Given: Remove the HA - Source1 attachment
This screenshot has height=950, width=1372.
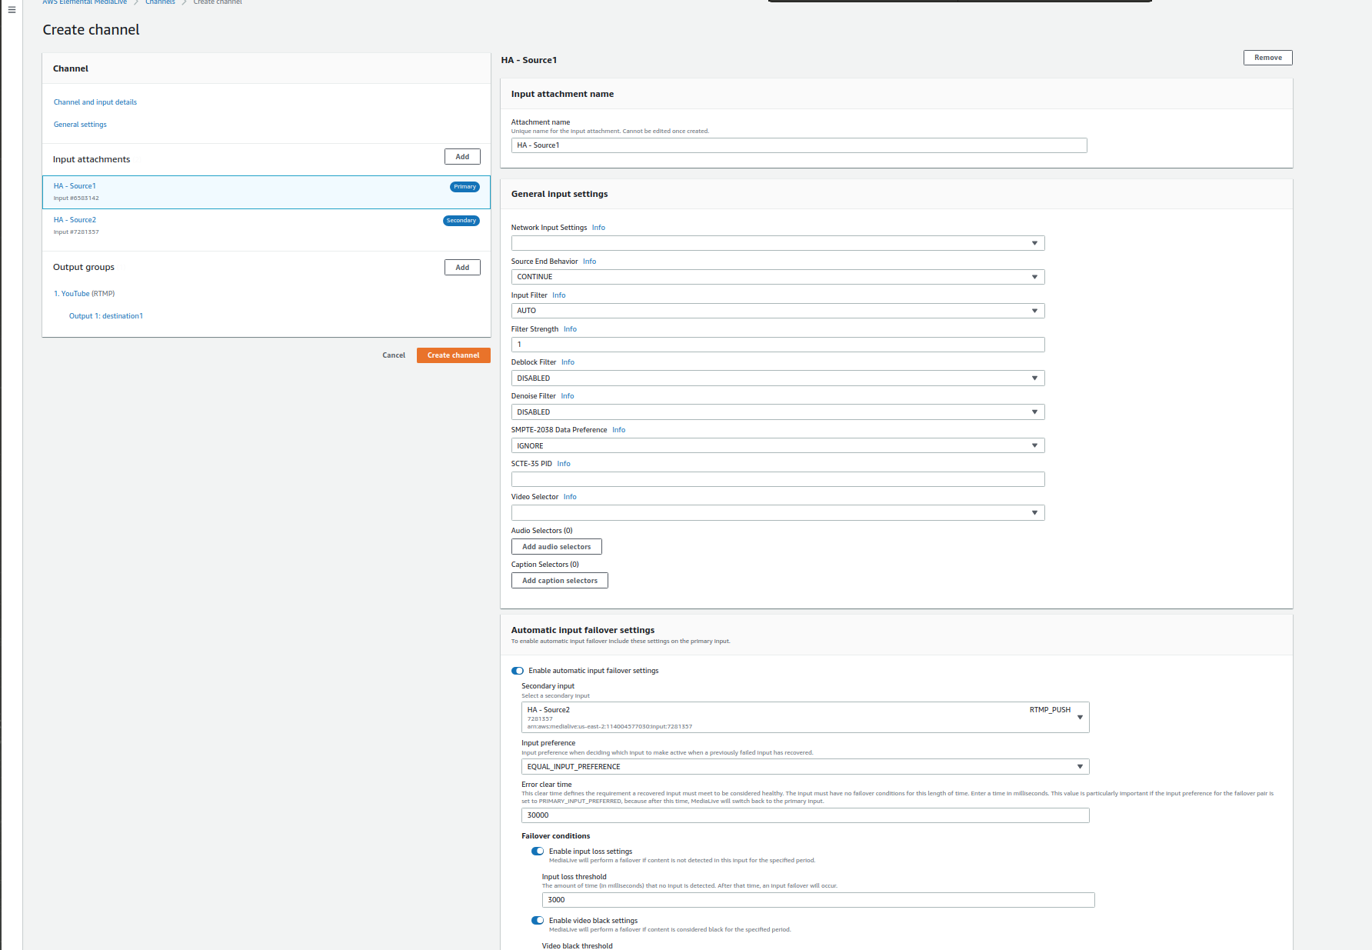Looking at the screenshot, I should coord(1267,58).
